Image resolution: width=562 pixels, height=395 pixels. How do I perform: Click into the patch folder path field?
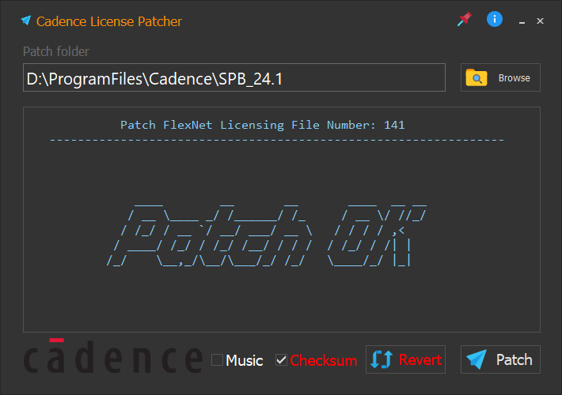tap(234, 78)
